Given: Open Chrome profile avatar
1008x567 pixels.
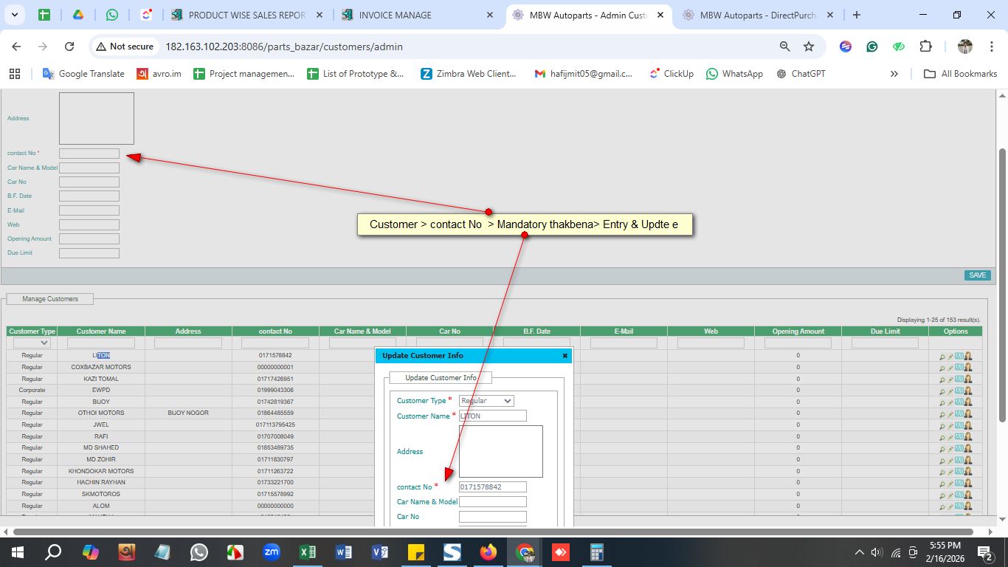Looking at the screenshot, I should click(965, 47).
